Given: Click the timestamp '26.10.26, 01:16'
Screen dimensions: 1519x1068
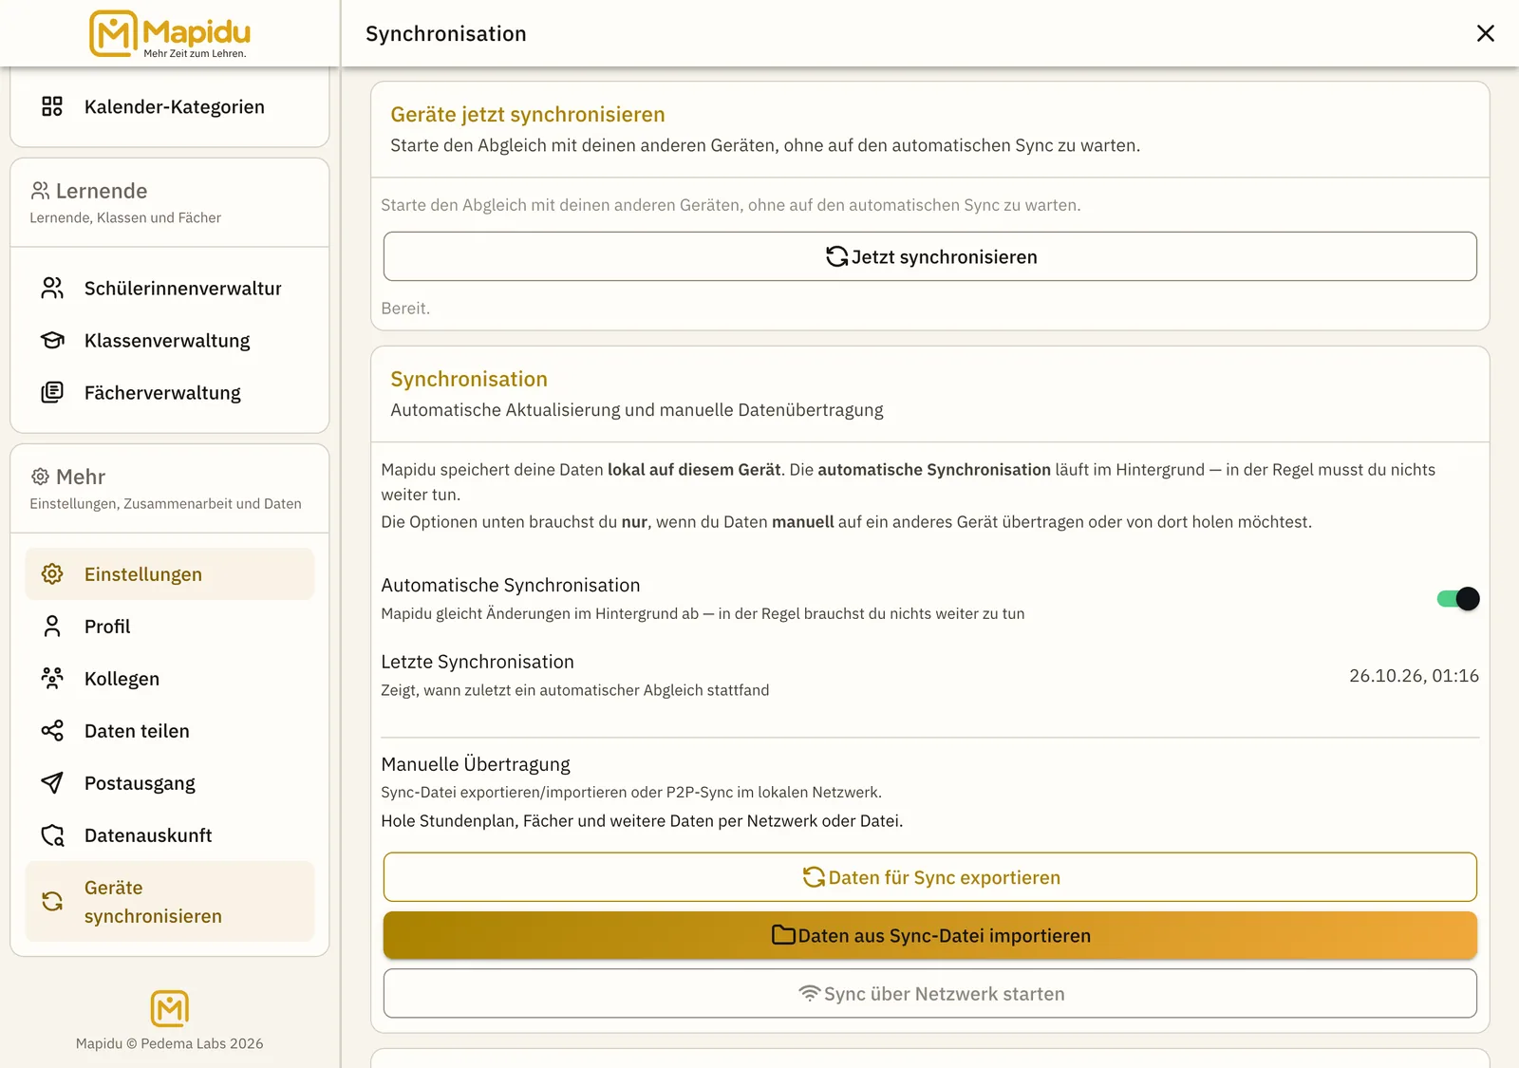Looking at the screenshot, I should (1414, 675).
